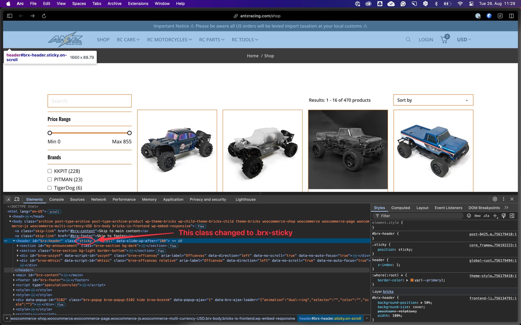Toggle the :hov element state button
The height and width of the screenshot is (325, 521).
pyautogui.click(x=478, y=216)
